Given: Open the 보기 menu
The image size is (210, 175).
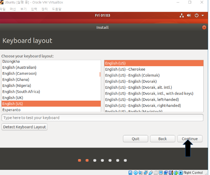Looking at the screenshot, I should [x=23, y=9].
